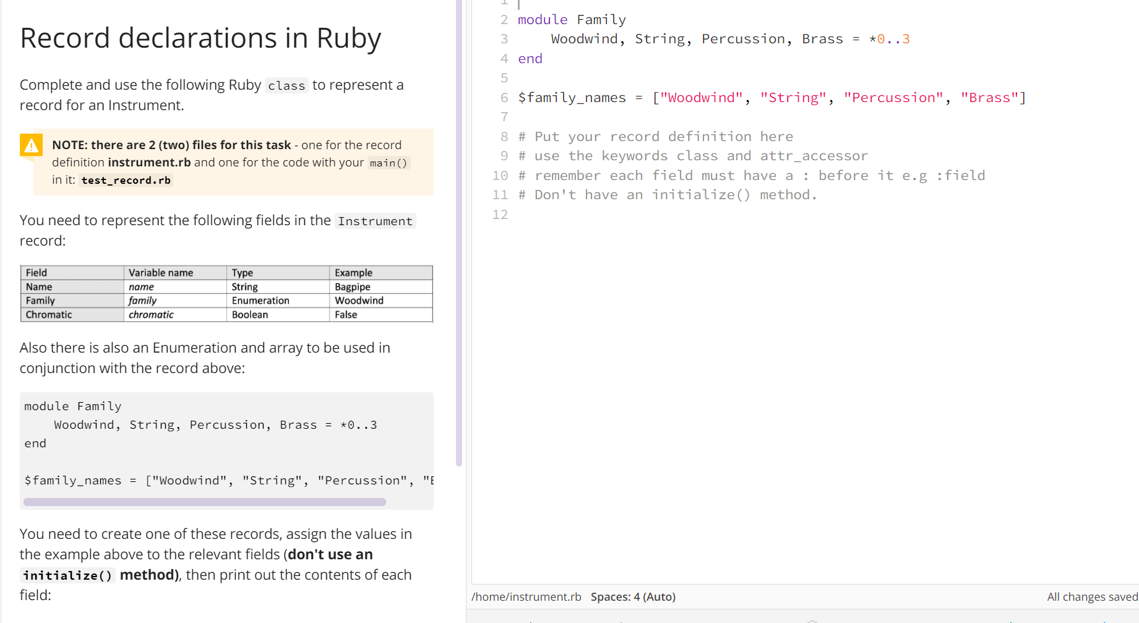1139x623 pixels.
Task: Click the 'Instrument' inline code badge
Action: pos(375,221)
